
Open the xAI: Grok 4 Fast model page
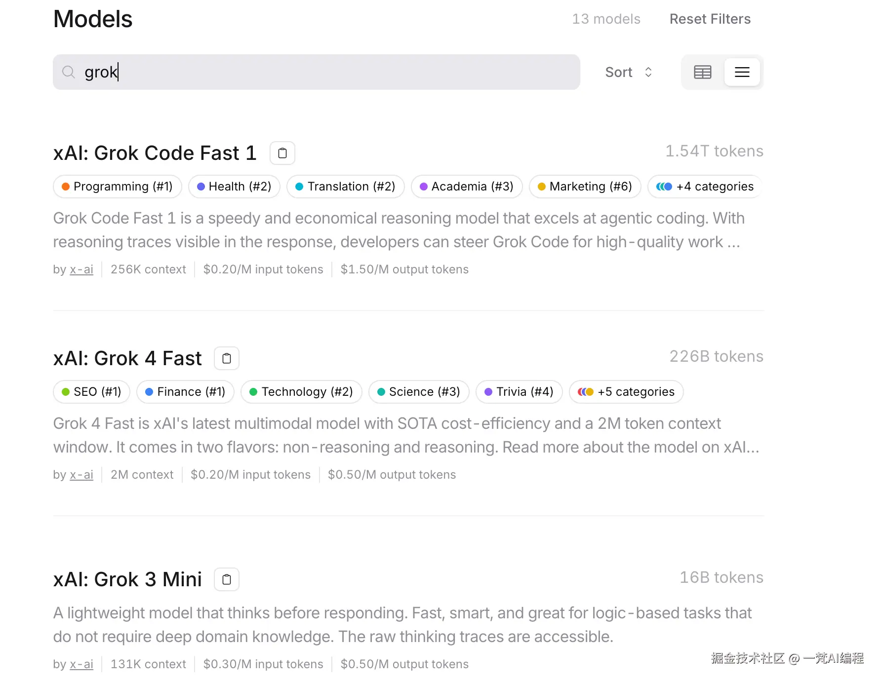pyautogui.click(x=127, y=358)
